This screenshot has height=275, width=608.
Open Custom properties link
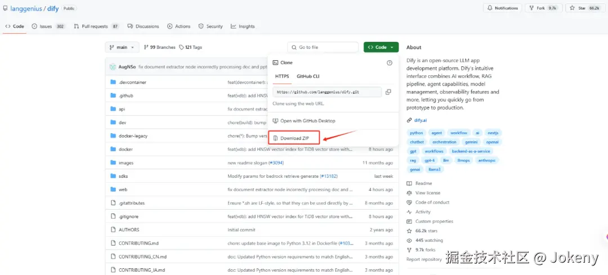click(434, 221)
